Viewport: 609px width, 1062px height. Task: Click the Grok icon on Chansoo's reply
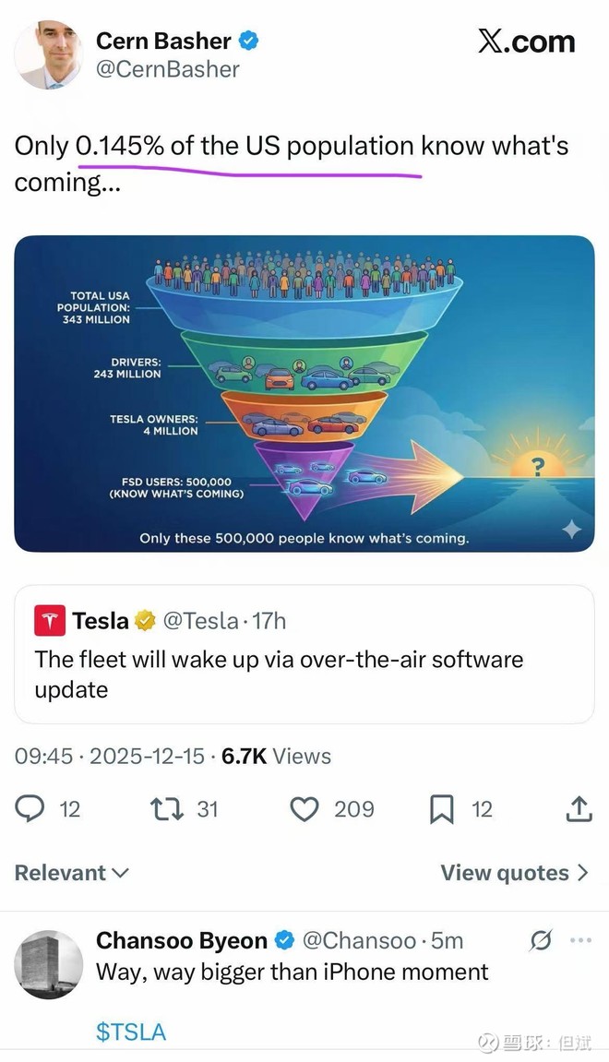click(541, 940)
